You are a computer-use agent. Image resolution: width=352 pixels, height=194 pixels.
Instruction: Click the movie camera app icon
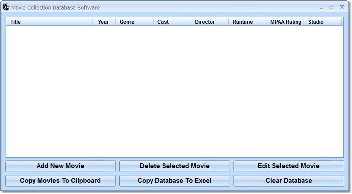6,7
